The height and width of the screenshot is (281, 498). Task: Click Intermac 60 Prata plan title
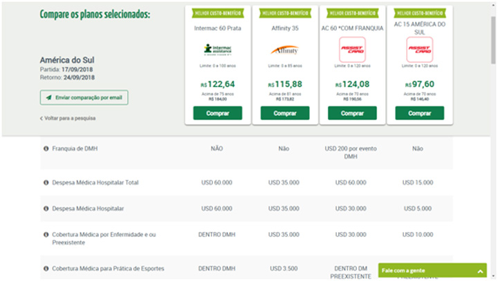click(x=218, y=28)
